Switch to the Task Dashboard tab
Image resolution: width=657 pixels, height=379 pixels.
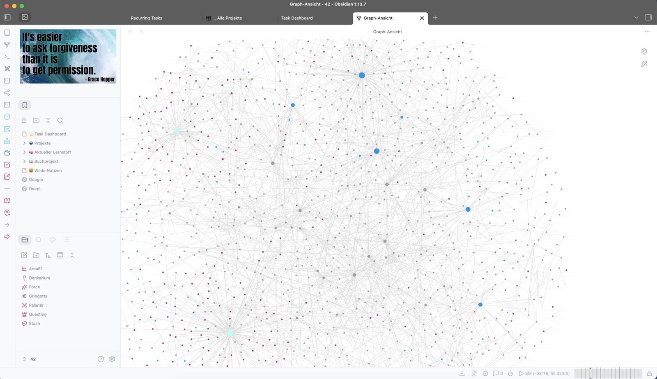click(x=297, y=18)
